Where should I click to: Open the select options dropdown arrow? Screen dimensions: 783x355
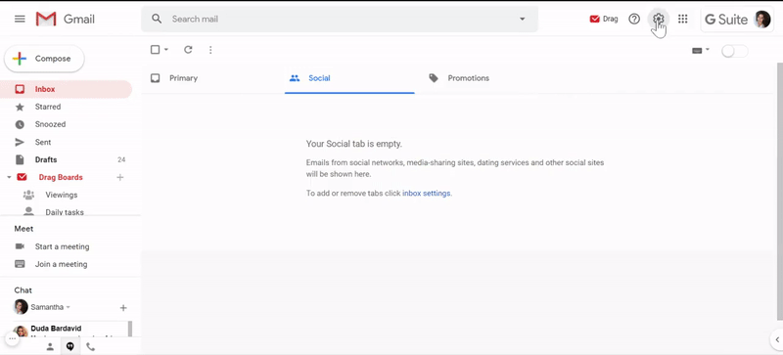[x=166, y=50]
